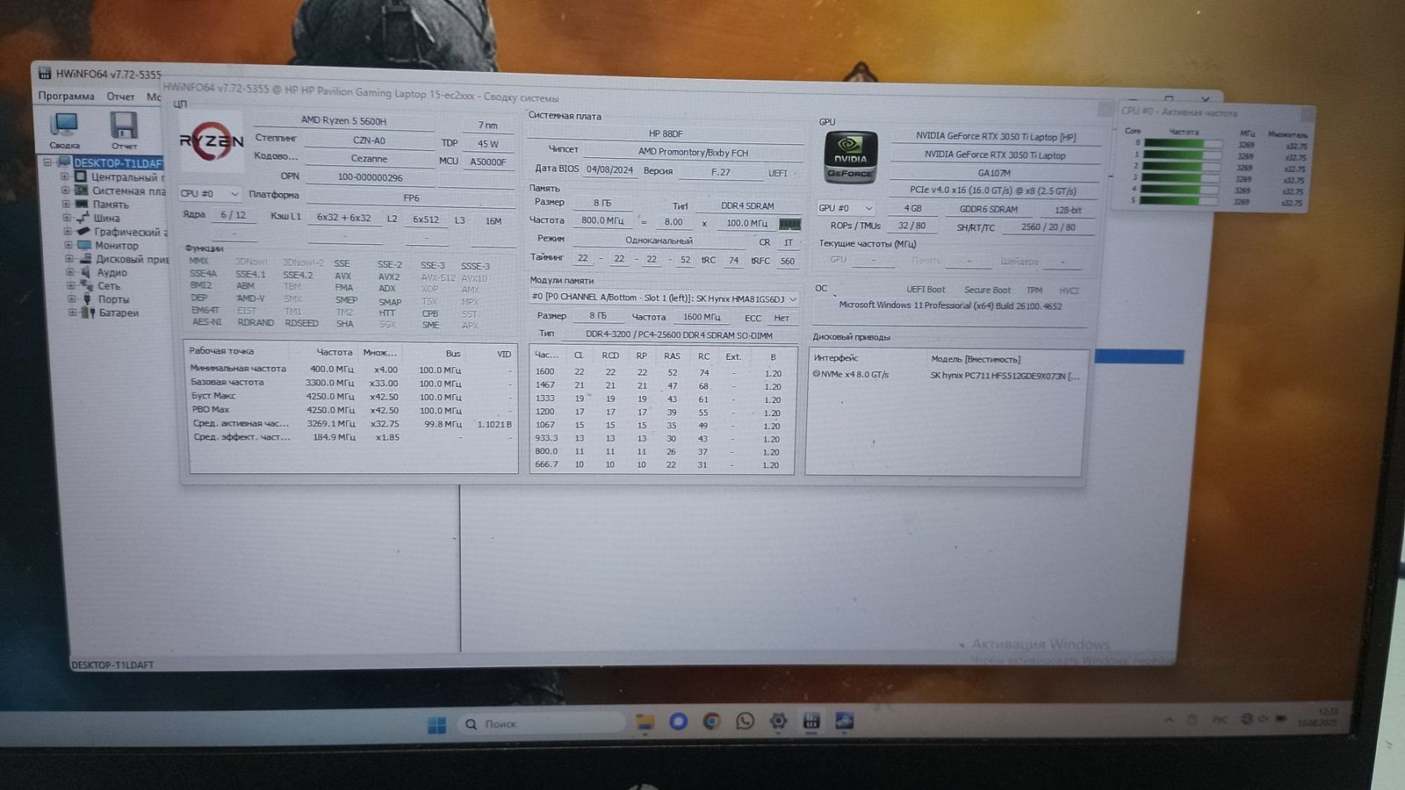Click the NVIDIA GeForce logo image
The height and width of the screenshot is (790, 1405).
[x=850, y=157]
